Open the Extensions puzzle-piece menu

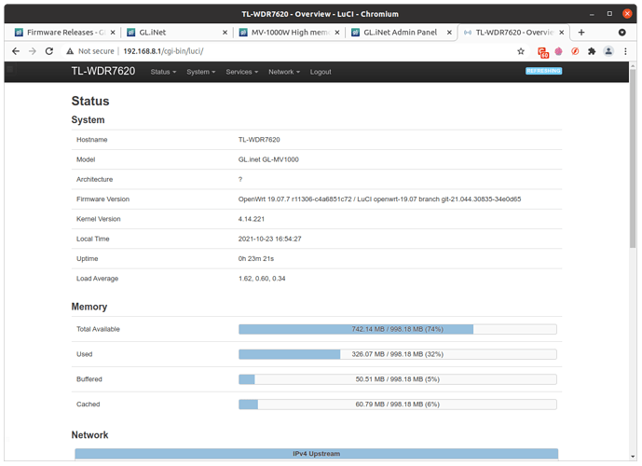click(x=592, y=51)
